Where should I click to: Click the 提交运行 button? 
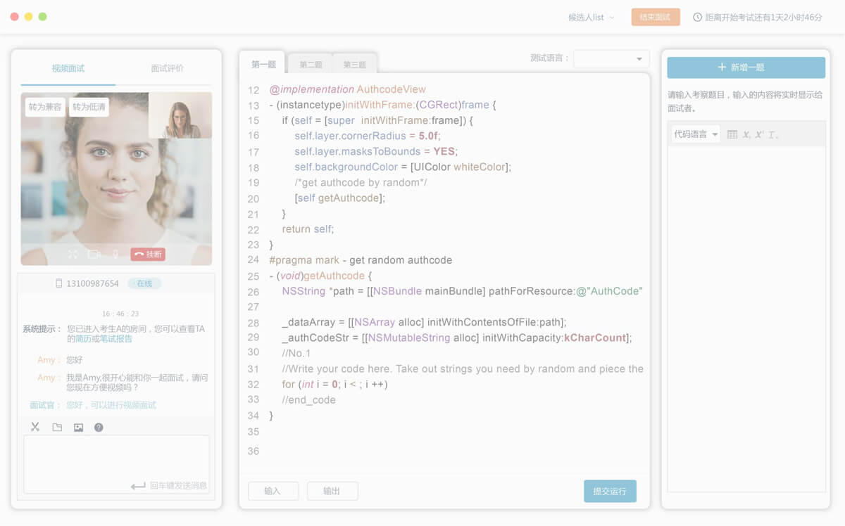coord(610,491)
